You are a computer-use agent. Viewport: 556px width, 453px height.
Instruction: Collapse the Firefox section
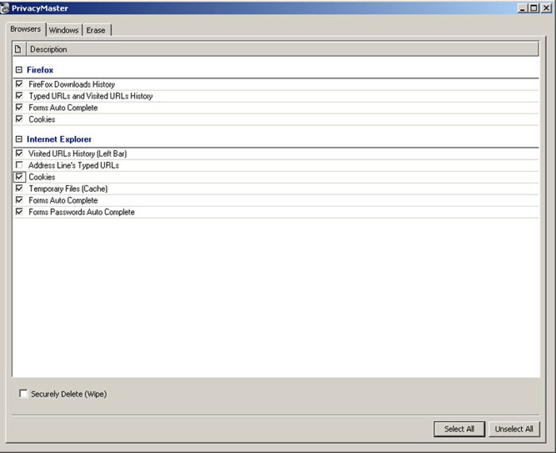(x=20, y=70)
